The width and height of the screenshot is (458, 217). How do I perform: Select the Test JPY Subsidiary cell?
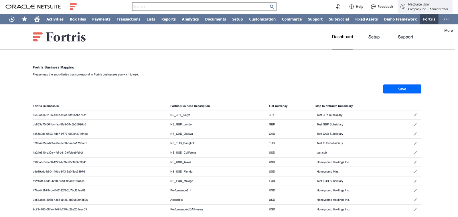329,115
